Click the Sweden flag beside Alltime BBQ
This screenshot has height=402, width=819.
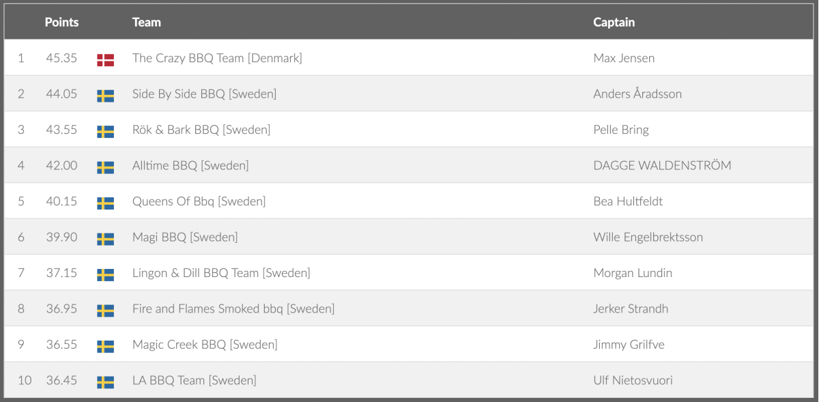pyautogui.click(x=105, y=167)
